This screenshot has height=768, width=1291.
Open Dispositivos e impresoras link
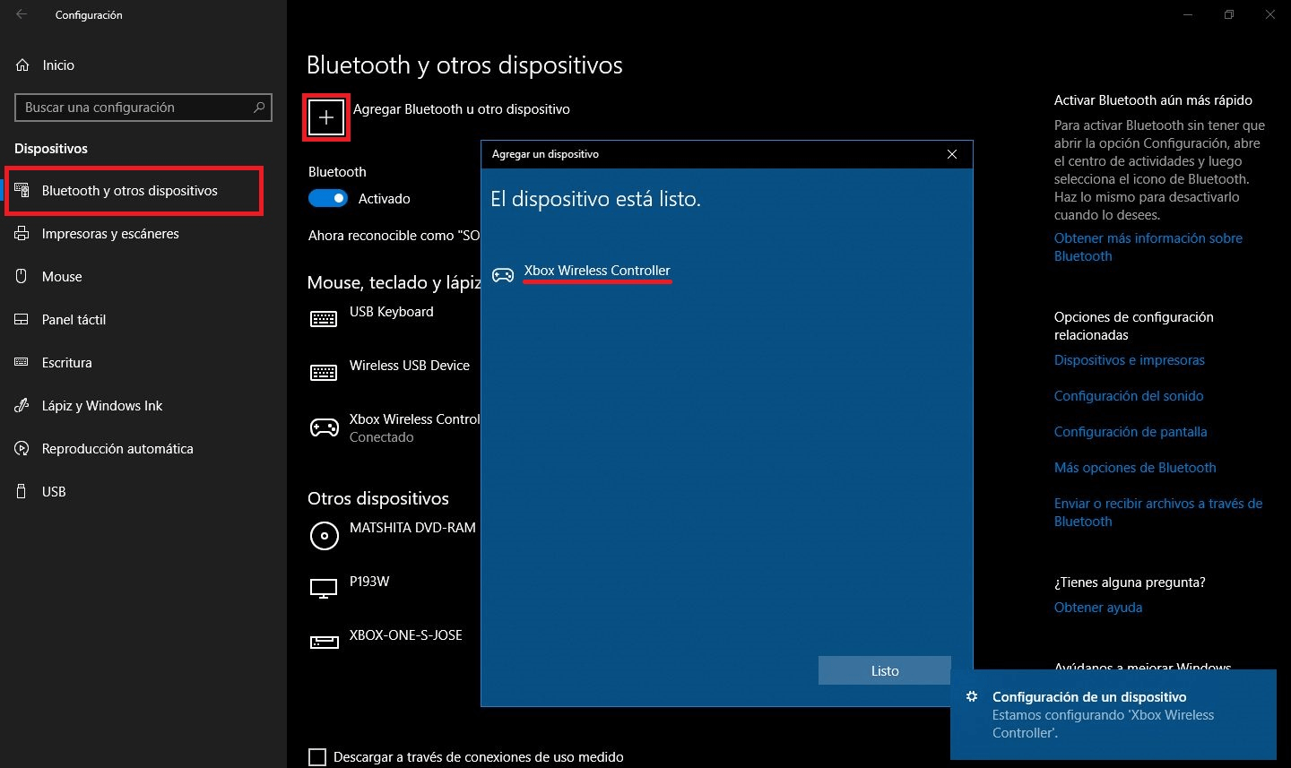(1130, 360)
